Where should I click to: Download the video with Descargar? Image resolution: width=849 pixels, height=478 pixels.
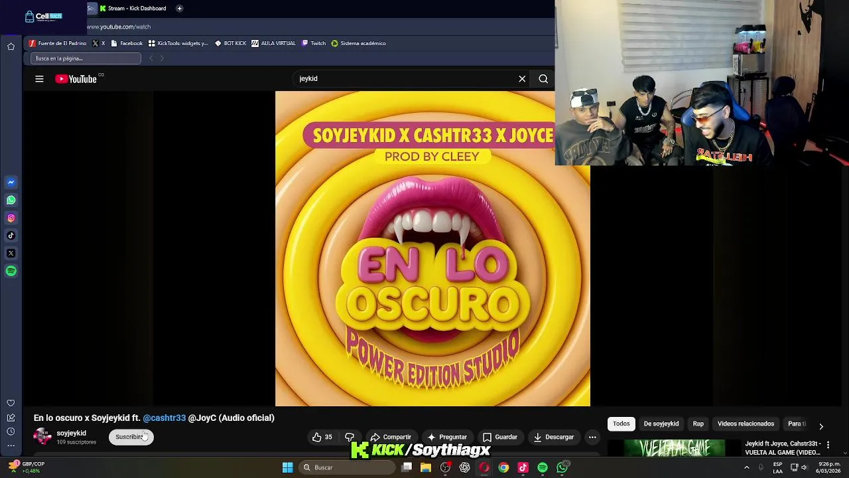554,437
